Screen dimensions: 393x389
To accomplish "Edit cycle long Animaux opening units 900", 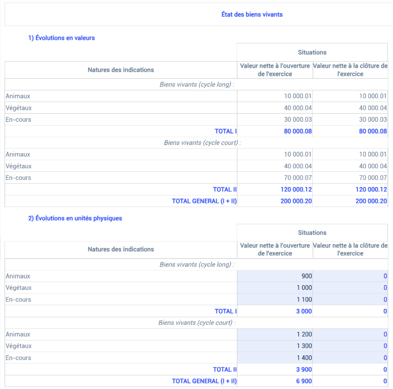I will (x=275, y=276).
